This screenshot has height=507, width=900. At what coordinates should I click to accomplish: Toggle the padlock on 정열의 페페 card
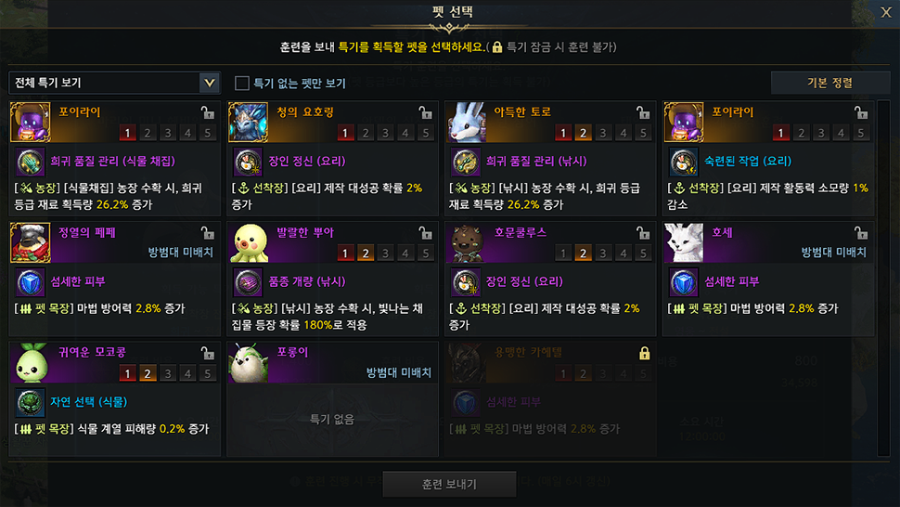click(x=207, y=232)
